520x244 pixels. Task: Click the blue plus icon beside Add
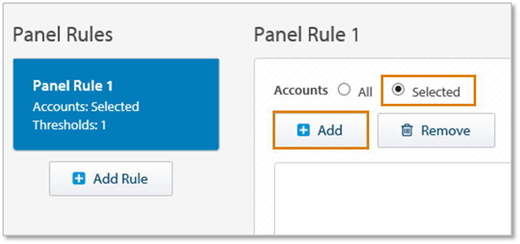(304, 130)
